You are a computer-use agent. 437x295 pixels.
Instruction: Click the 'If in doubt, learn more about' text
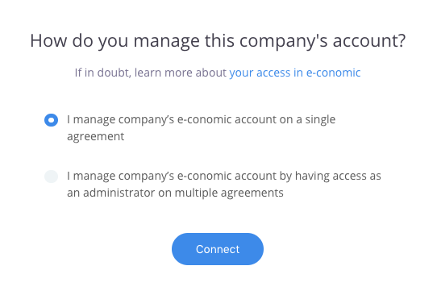[151, 73]
